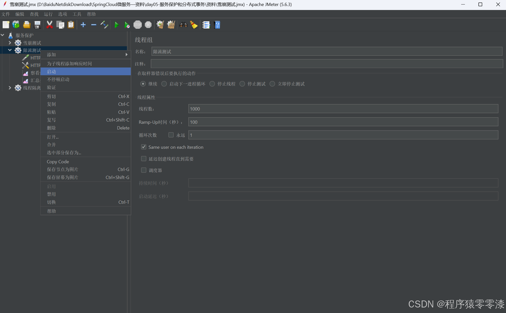Enable 延迟创建线程直到需要 checkbox

144,159
